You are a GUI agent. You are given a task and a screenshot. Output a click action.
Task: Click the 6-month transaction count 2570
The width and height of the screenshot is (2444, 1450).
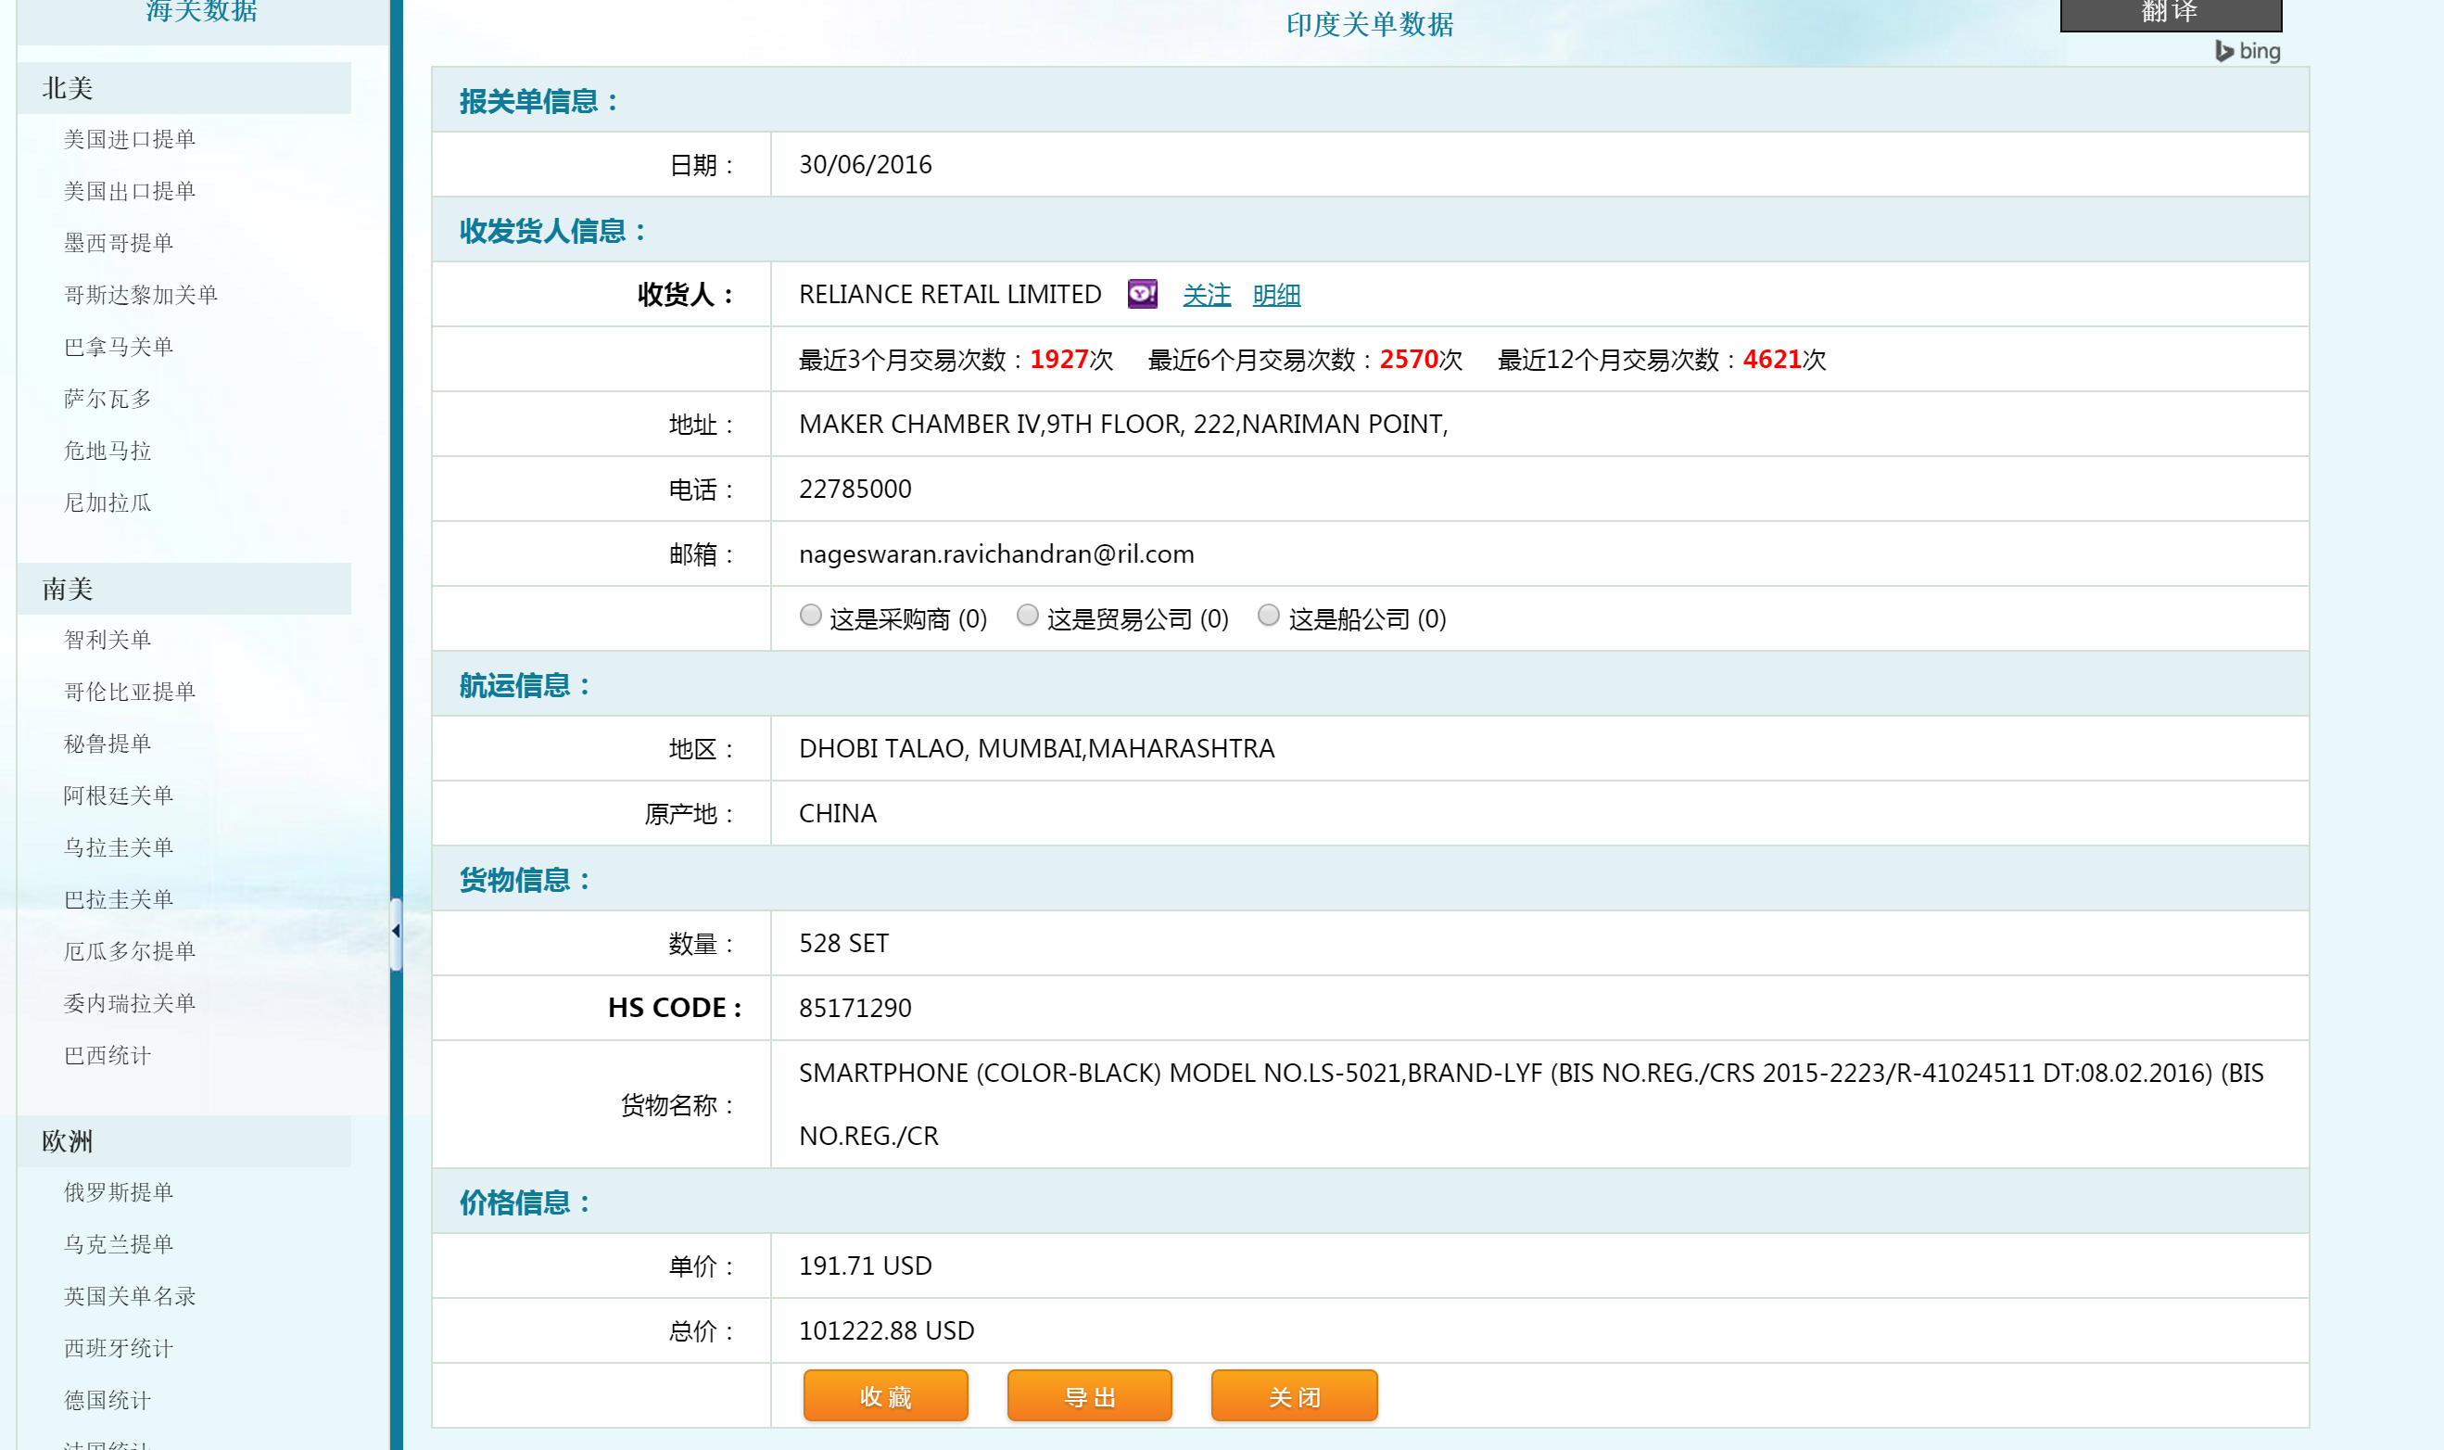coord(1408,360)
